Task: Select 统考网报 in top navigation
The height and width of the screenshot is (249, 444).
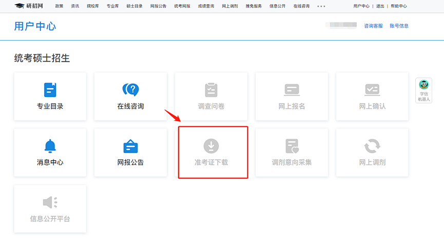Action: coord(182,6)
